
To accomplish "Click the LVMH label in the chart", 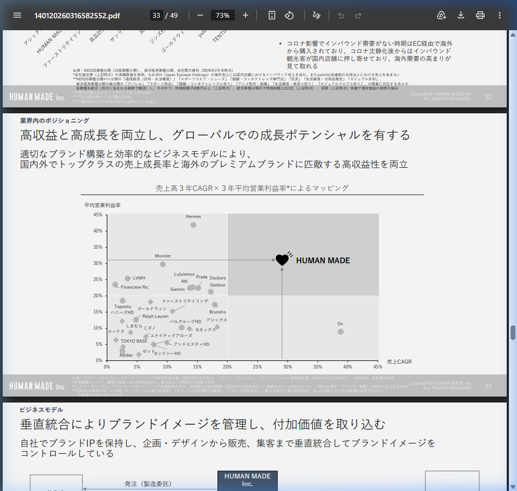I will (139, 278).
